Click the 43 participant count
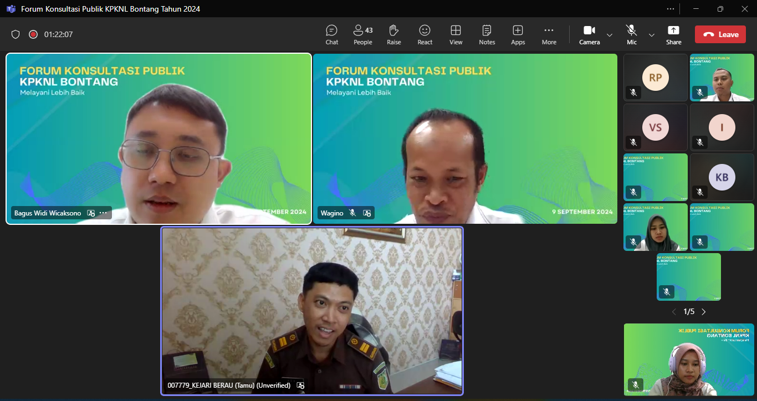This screenshot has width=757, height=401. [x=369, y=30]
